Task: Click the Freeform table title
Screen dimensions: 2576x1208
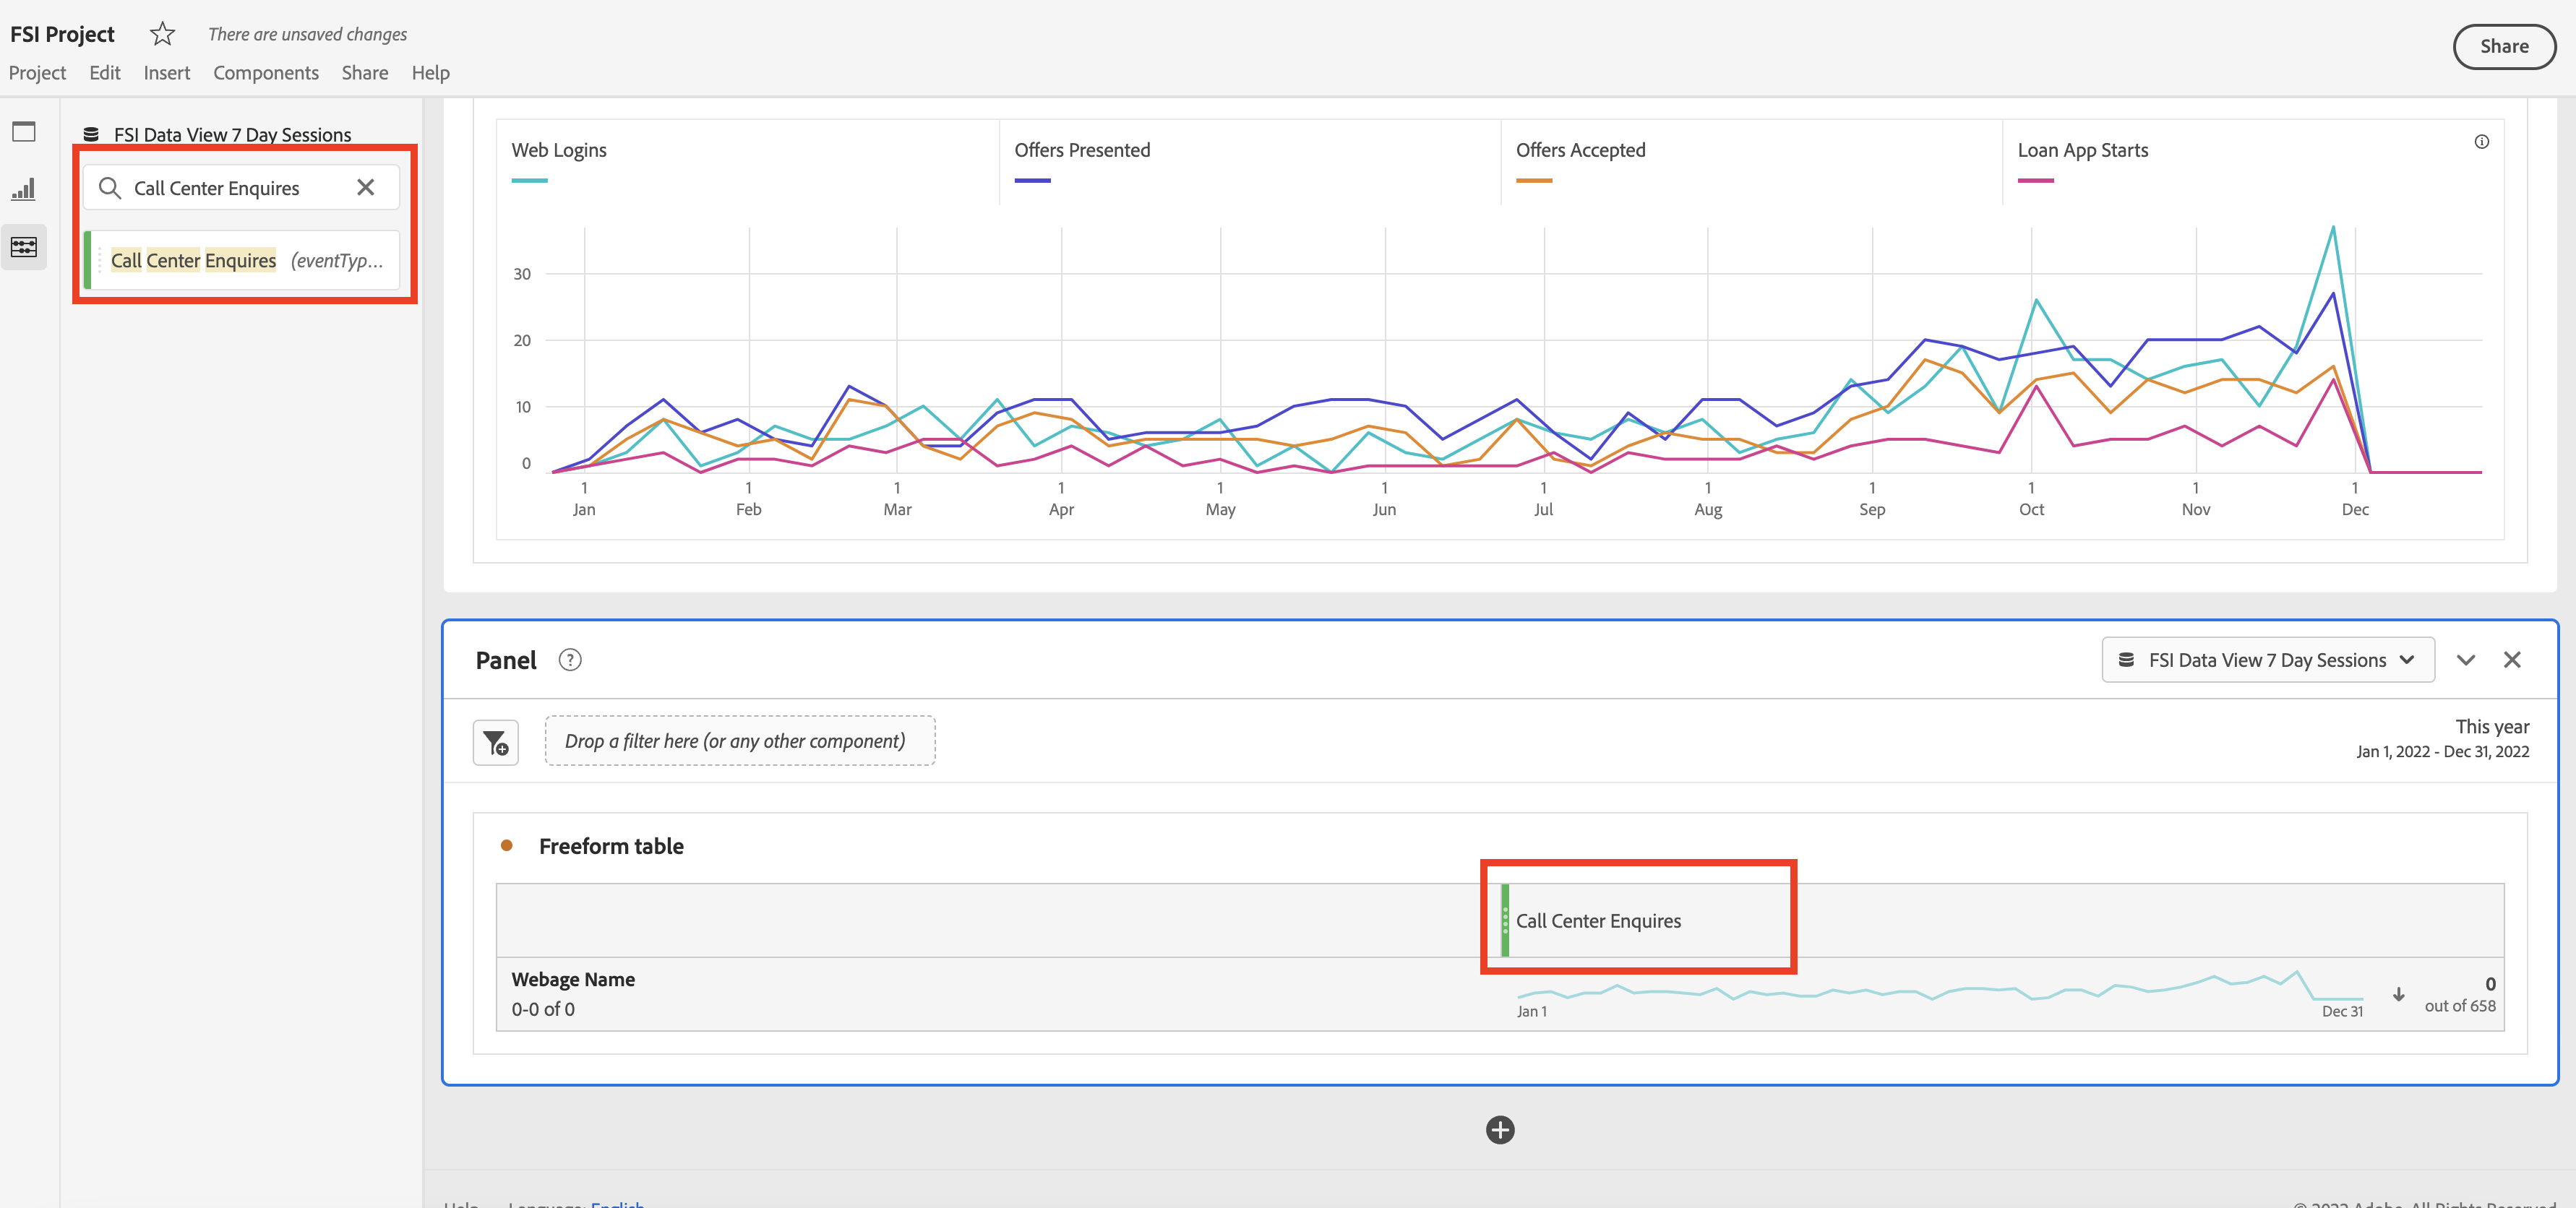Action: click(x=611, y=846)
